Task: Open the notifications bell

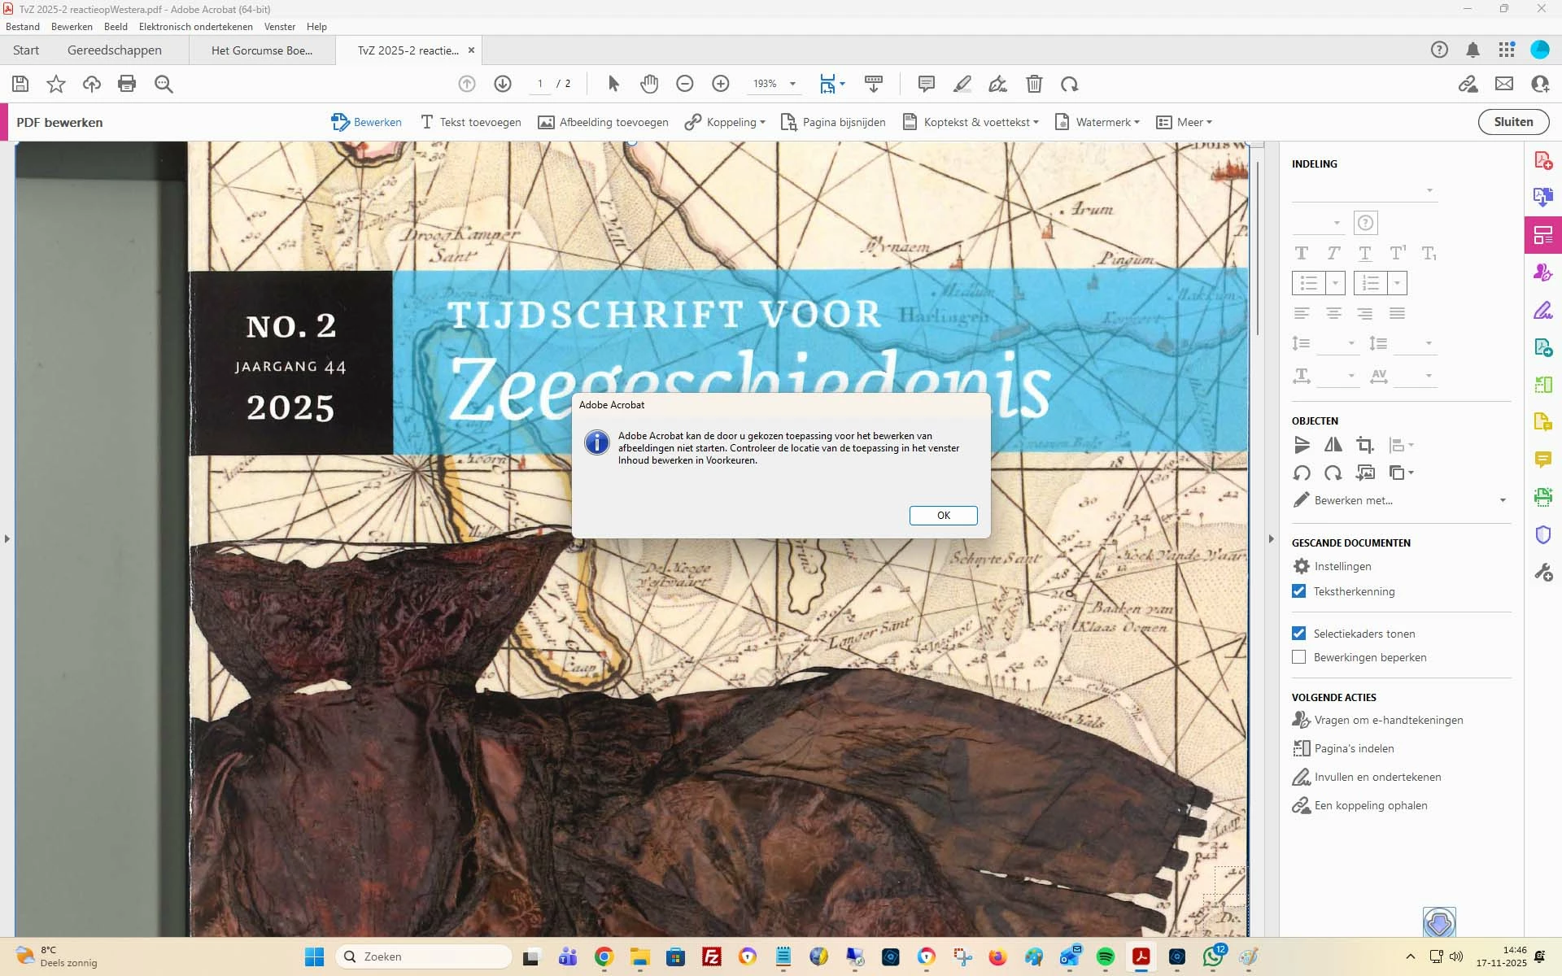Action: coord(1473,50)
